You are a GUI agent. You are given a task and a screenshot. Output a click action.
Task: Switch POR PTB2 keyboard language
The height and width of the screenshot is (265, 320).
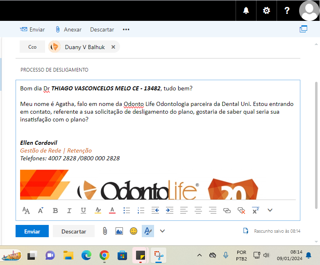pyautogui.click(x=241, y=256)
